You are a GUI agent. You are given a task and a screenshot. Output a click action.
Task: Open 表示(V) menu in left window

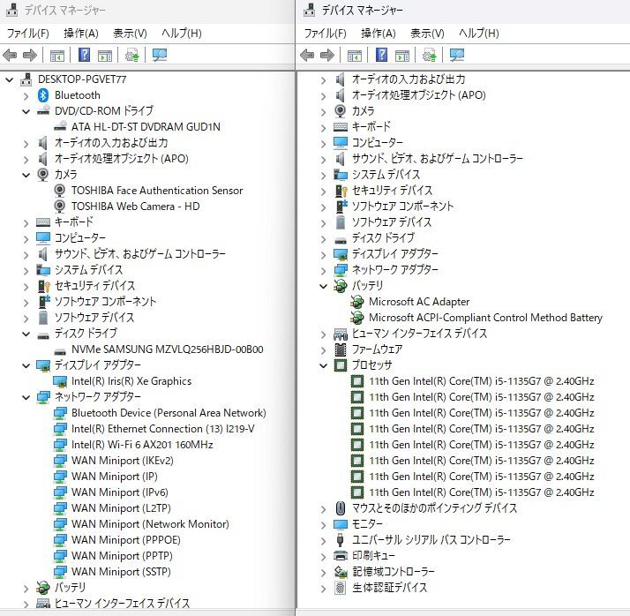pyautogui.click(x=130, y=34)
